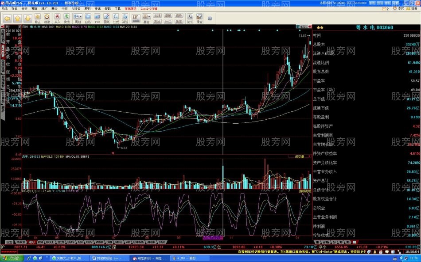Click the red 买入 buy icon
This screenshot has height=262, width=421.
[x=57, y=19]
